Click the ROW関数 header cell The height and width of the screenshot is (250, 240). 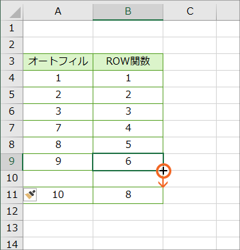128,62
